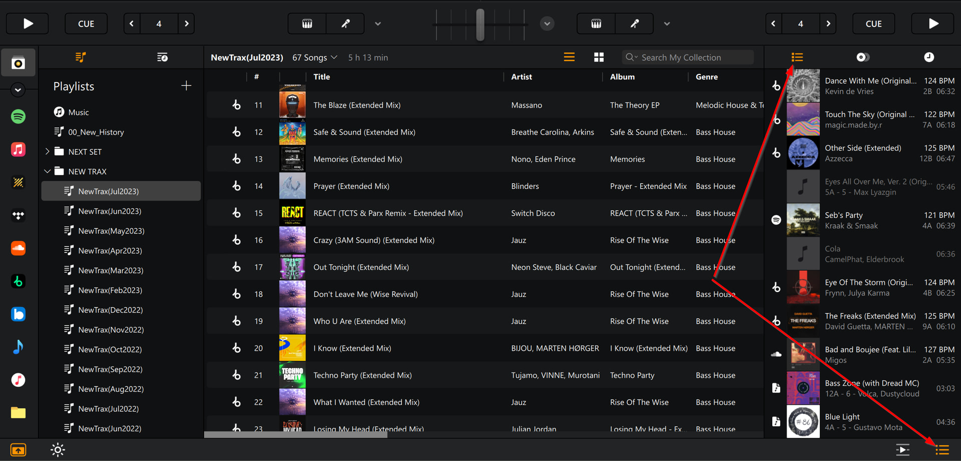This screenshot has height=461, width=961.
Task: Switch to list view layout
Action: (569, 57)
